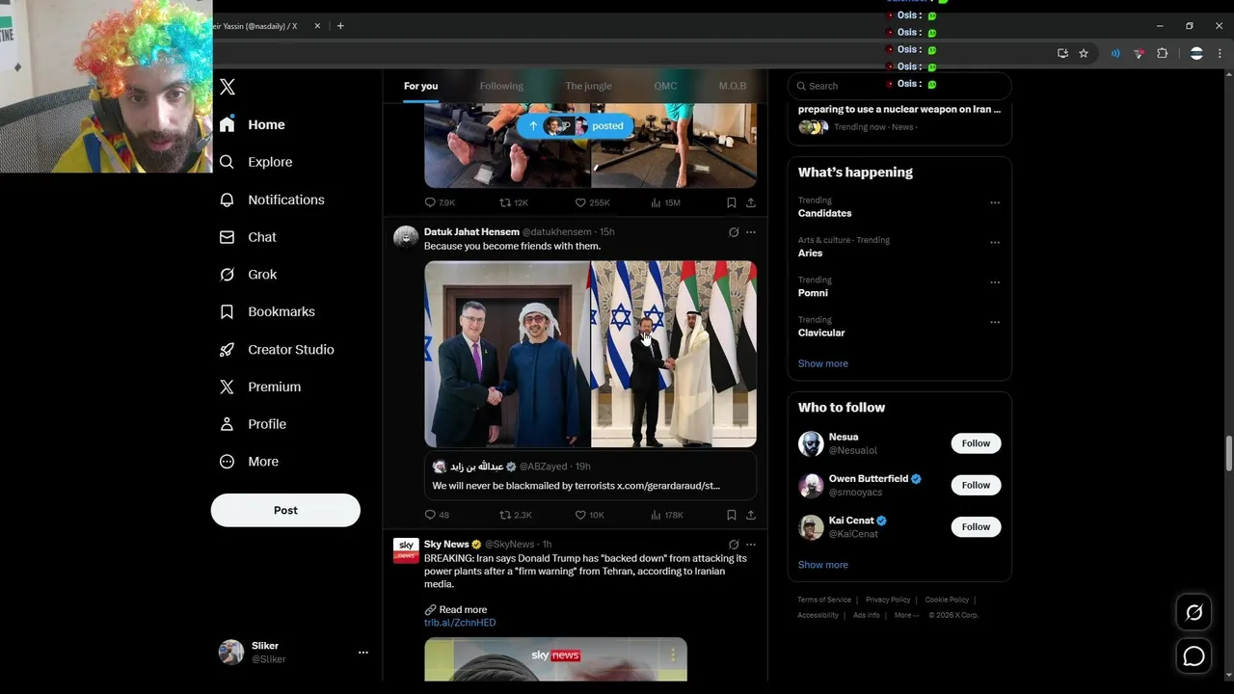This screenshot has width=1234, height=694.
Task: Bookmark this page with the browser star
Action: pyautogui.click(x=1084, y=54)
